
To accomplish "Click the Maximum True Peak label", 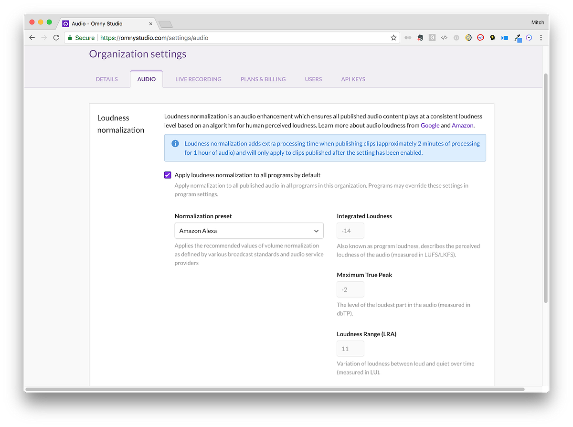I will pyautogui.click(x=365, y=275).
